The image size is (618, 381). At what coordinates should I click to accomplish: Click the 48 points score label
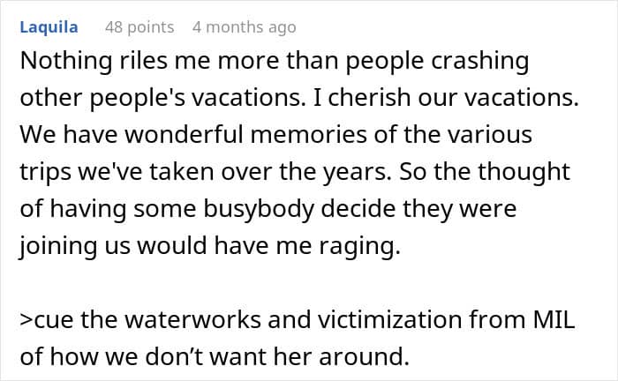tap(139, 27)
